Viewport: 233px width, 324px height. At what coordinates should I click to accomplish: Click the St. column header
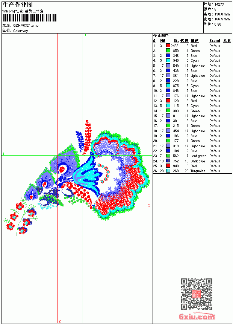(x=176, y=41)
